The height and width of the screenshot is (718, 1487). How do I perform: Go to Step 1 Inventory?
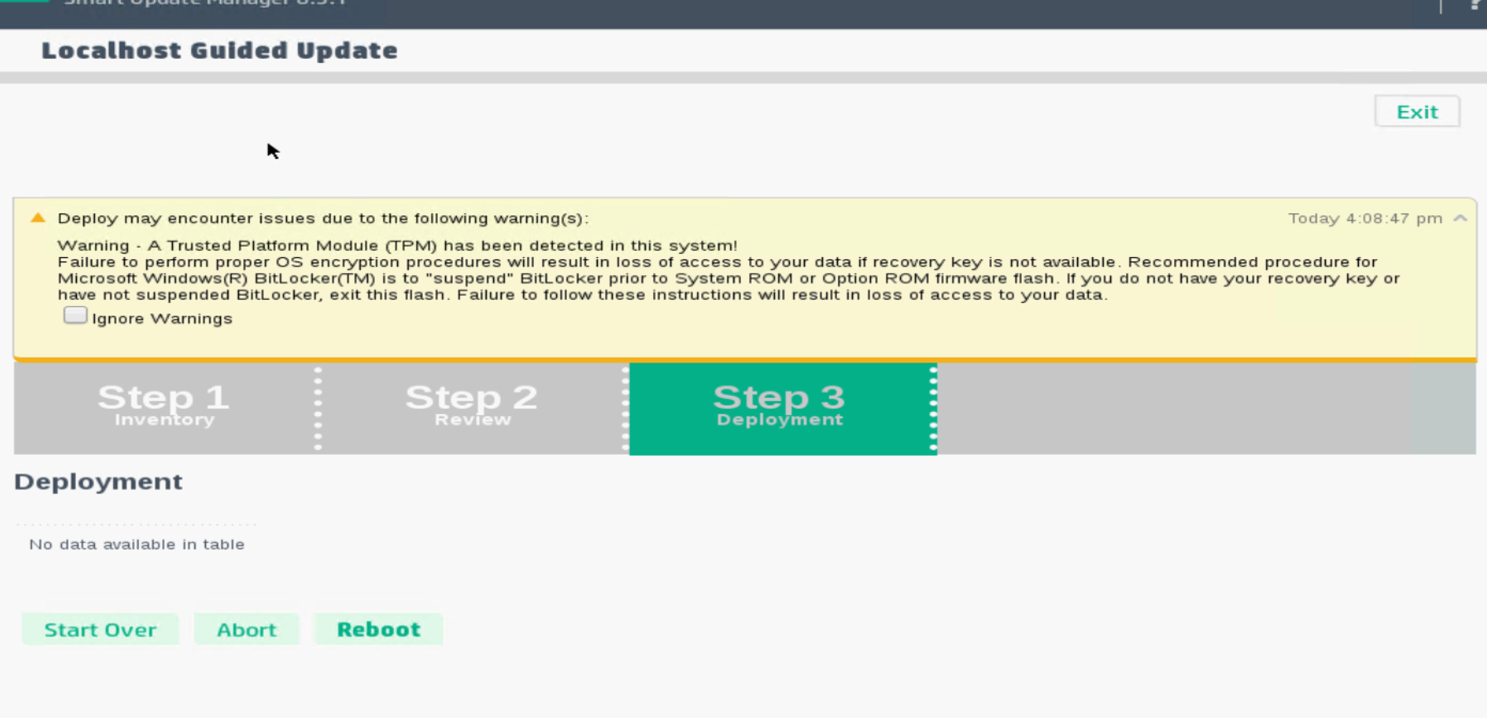(x=164, y=408)
